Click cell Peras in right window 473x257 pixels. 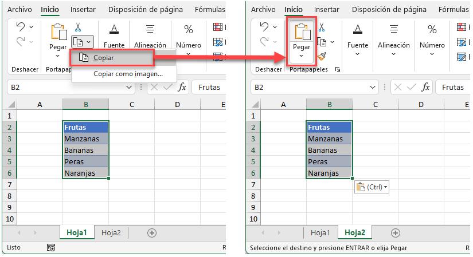pyautogui.click(x=330, y=162)
